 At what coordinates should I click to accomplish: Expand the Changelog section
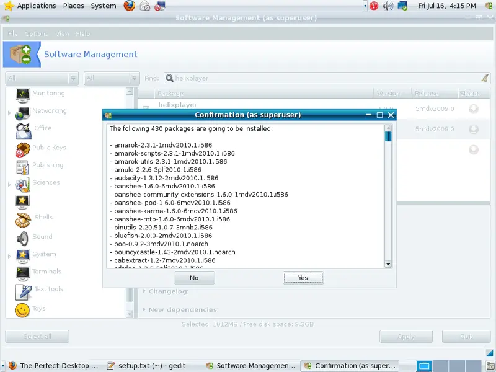coord(144,291)
